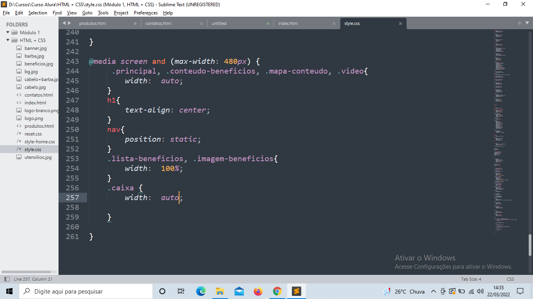Close the contatos.html tab

coord(201,23)
